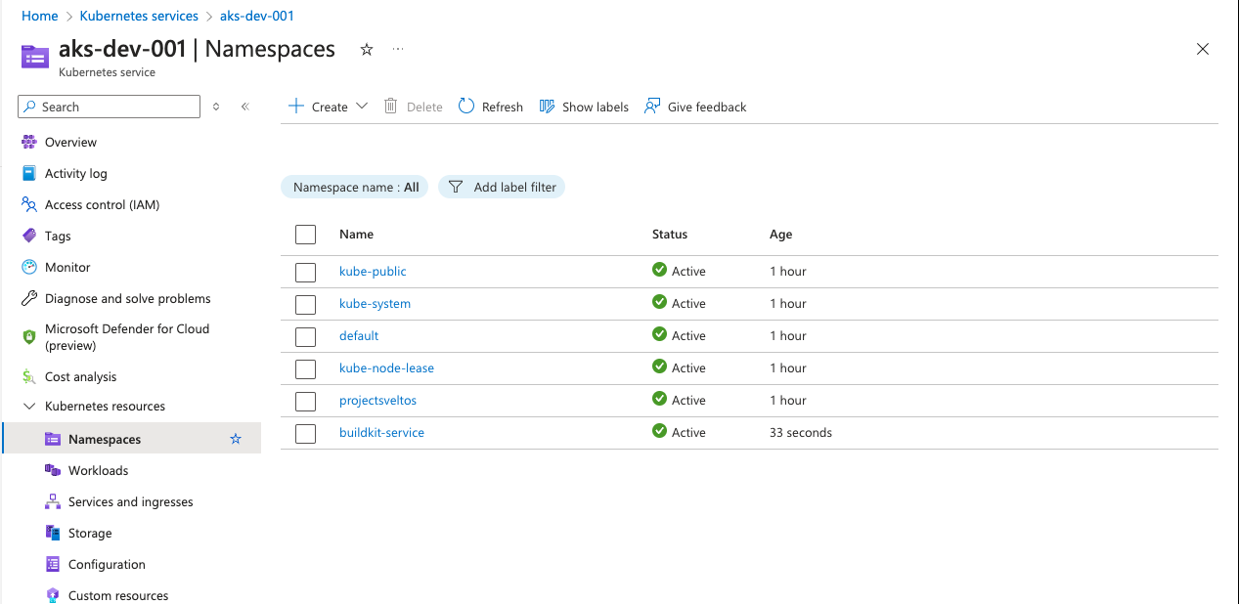Toggle the select-all header checkbox

pos(306,235)
